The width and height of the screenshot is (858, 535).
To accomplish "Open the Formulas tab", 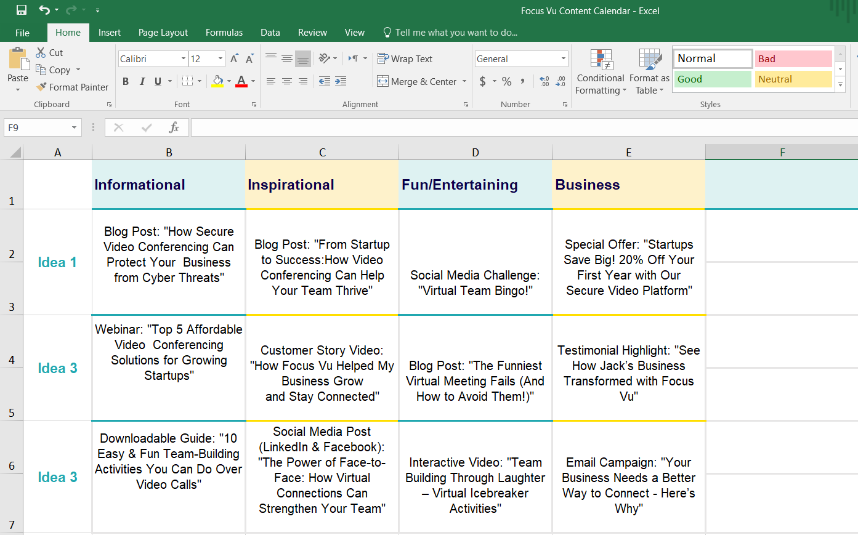I will (x=224, y=33).
